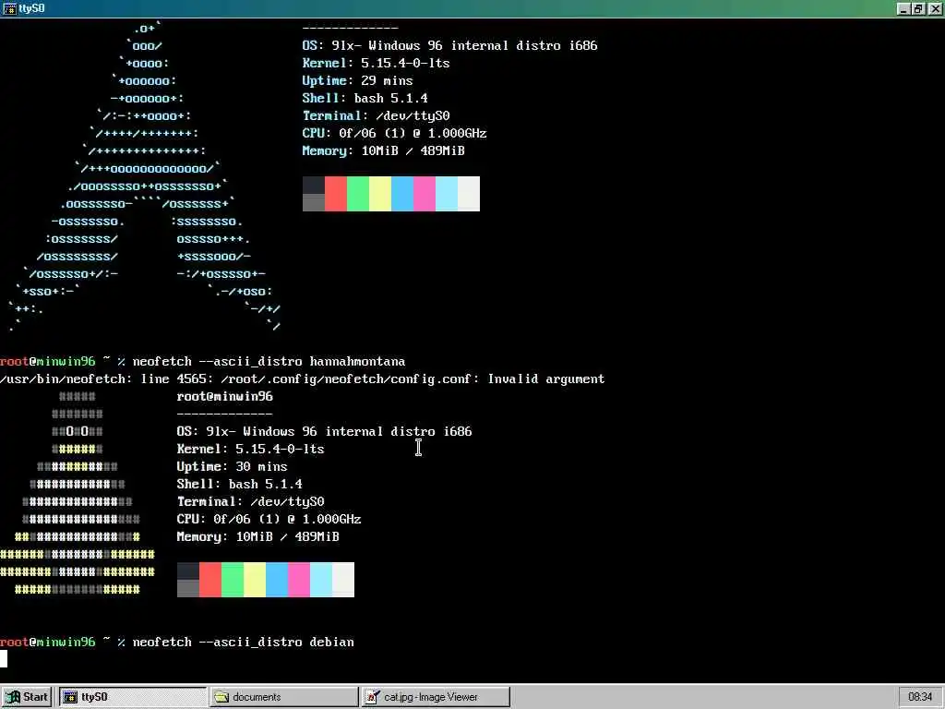The height and width of the screenshot is (709, 945).
Task: Click the terminal block cursor at prompt
Action: pos(4,659)
